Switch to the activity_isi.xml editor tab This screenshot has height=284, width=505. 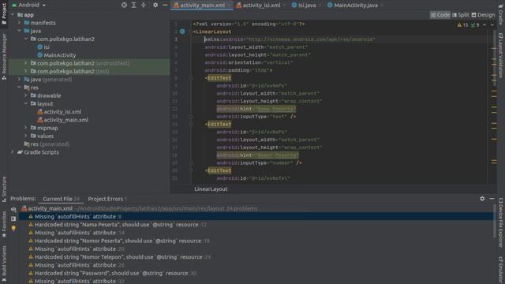coord(261,6)
